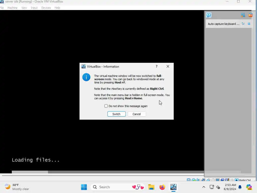Click the delete finished notifications icon

250,15
